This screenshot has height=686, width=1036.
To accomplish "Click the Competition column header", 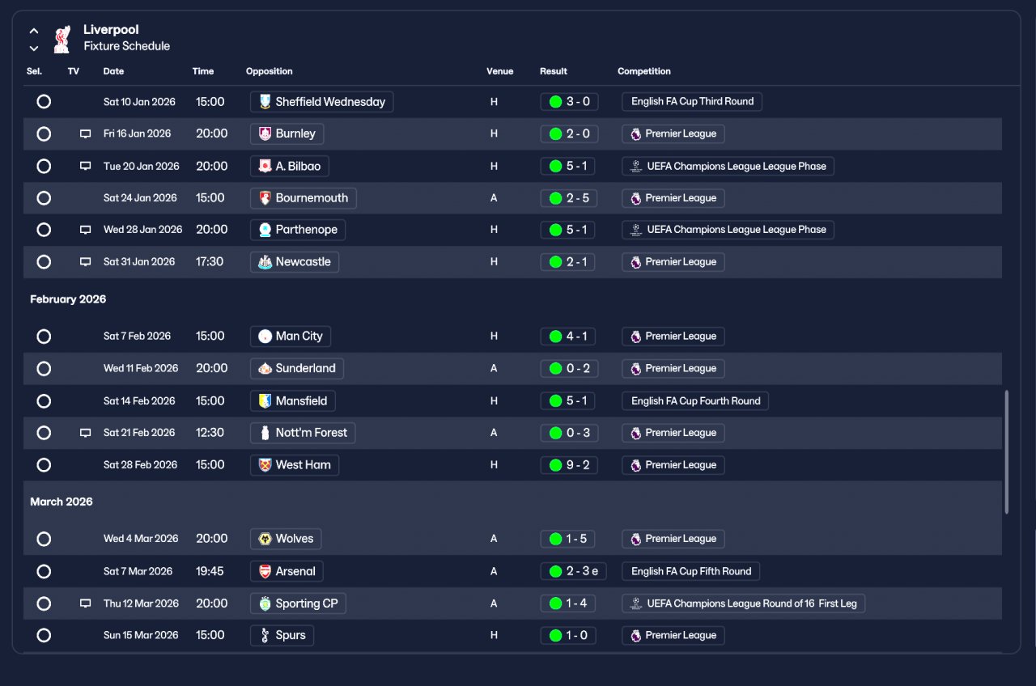I will click(x=644, y=71).
